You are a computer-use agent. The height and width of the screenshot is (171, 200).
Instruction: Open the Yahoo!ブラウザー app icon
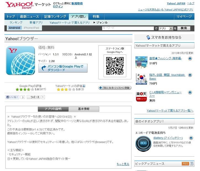coord(20,60)
